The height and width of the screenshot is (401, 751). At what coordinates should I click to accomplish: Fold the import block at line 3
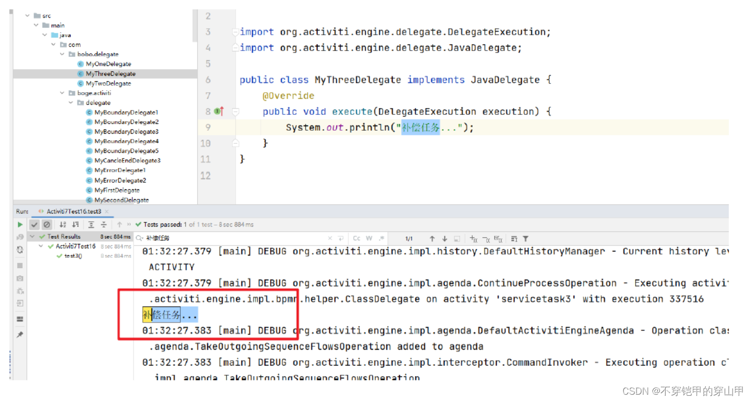(x=236, y=32)
